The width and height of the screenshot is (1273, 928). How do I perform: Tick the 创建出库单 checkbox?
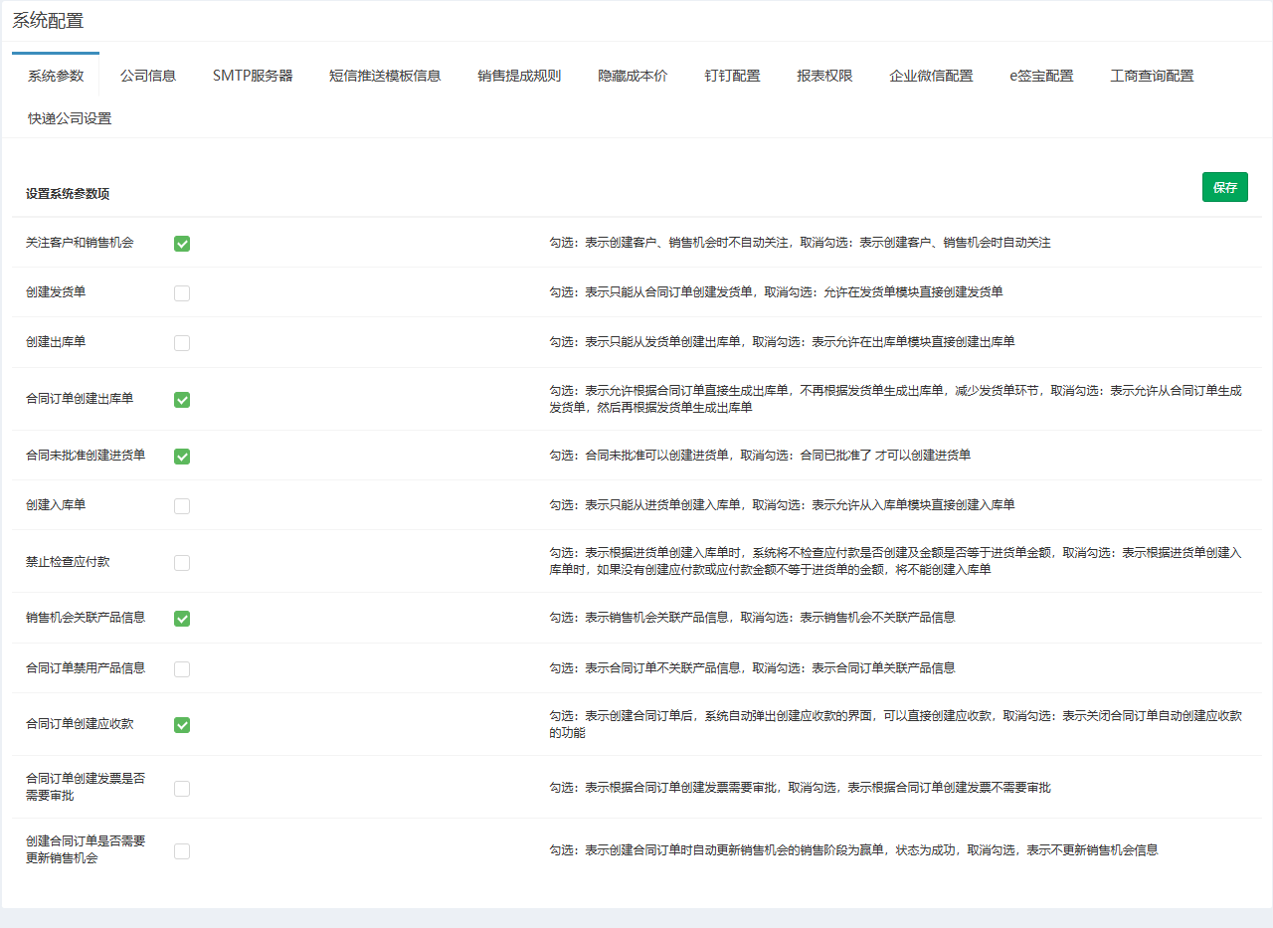click(x=182, y=343)
